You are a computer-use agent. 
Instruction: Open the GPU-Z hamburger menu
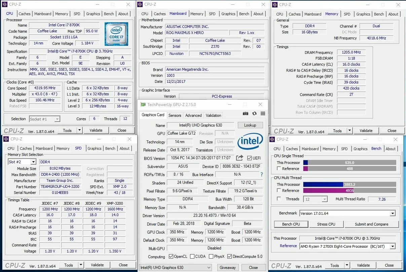tap(263, 114)
